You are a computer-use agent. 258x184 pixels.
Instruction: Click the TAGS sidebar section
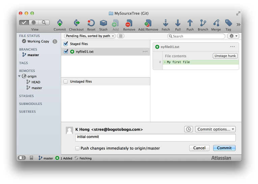coord(23,63)
